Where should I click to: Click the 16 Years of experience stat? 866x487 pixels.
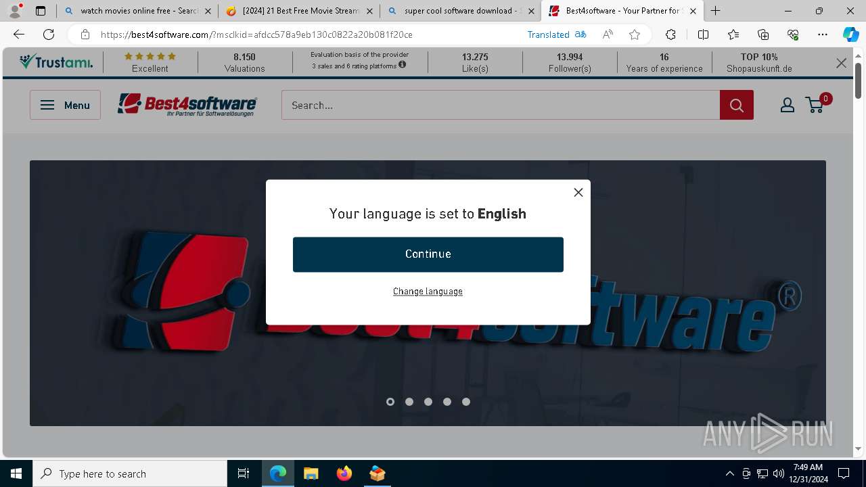664,63
